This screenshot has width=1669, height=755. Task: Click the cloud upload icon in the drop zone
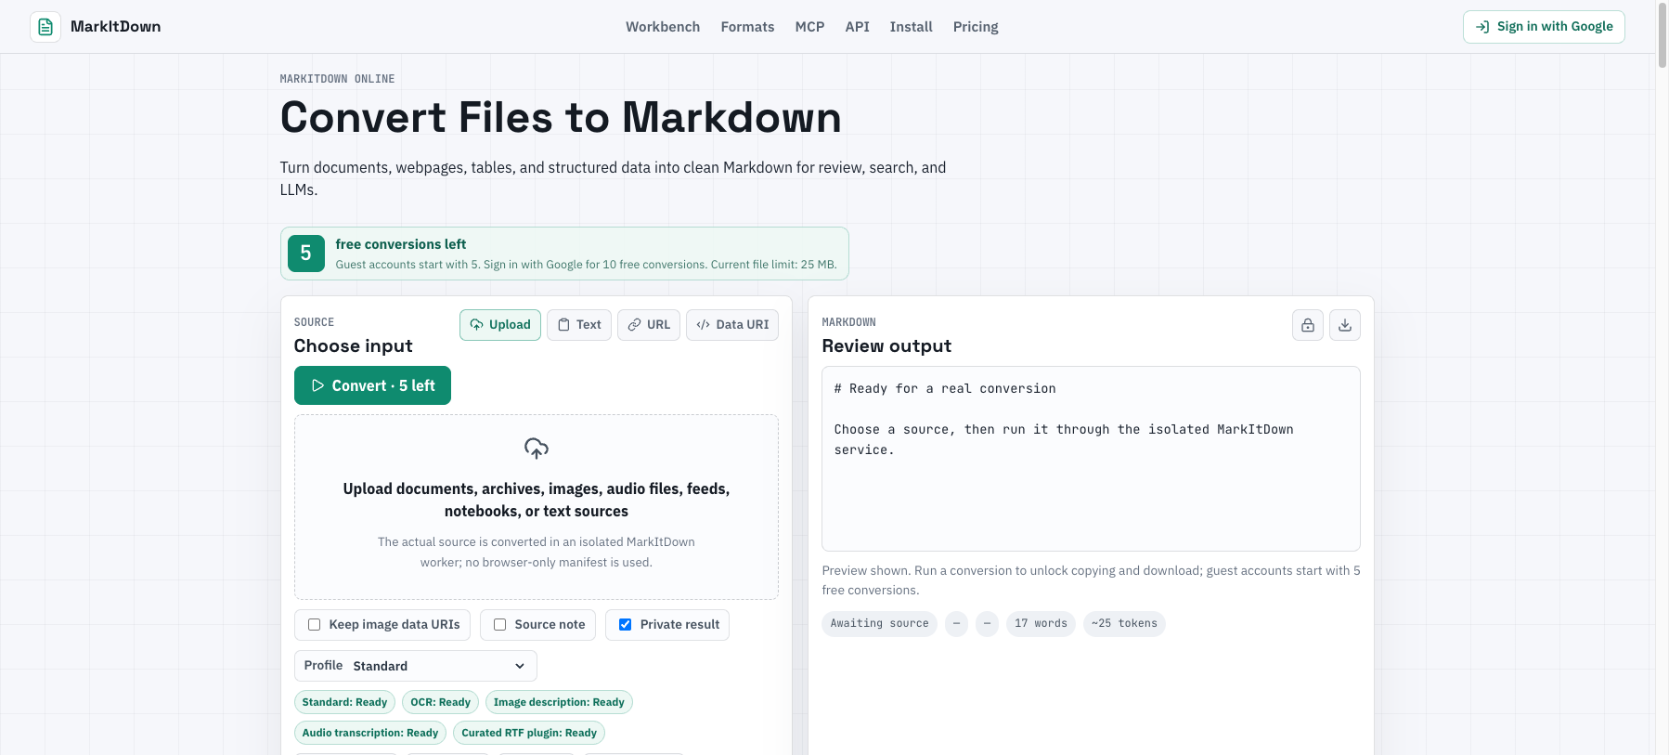(x=537, y=449)
